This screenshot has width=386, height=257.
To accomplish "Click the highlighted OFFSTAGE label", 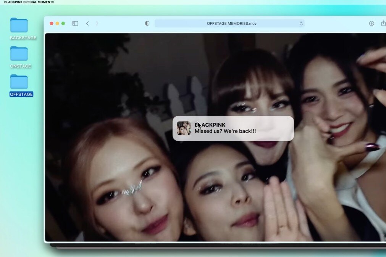I will [x=21, y=94].
